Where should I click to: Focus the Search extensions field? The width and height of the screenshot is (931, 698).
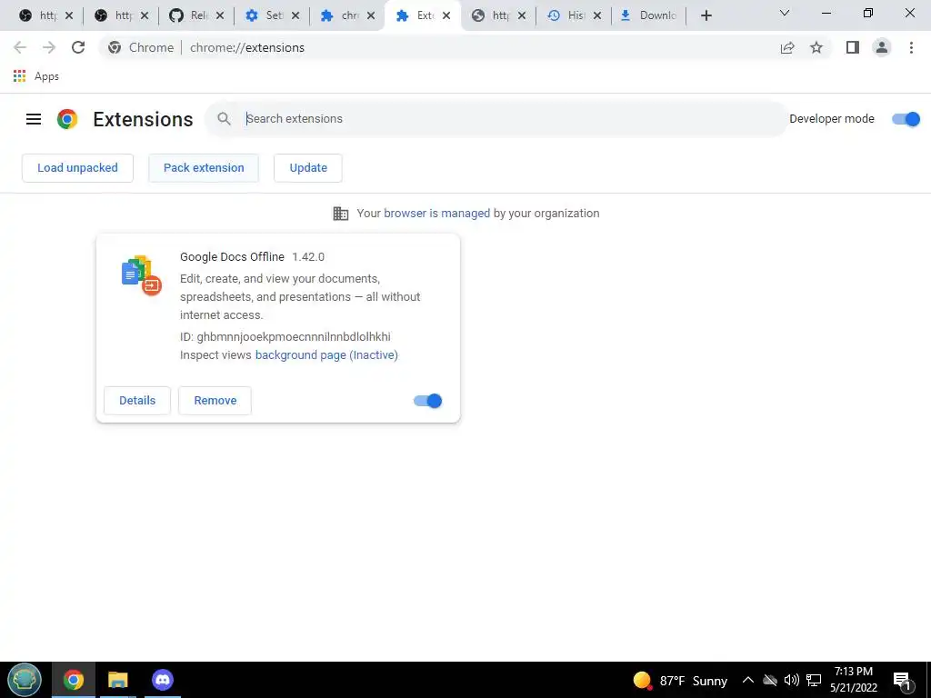click(x=496, y=119)
